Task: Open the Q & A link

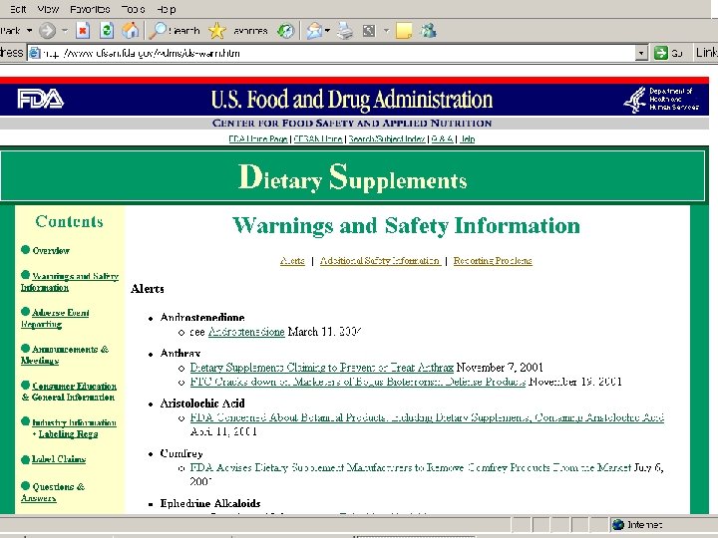Action: tap(442, 138)
